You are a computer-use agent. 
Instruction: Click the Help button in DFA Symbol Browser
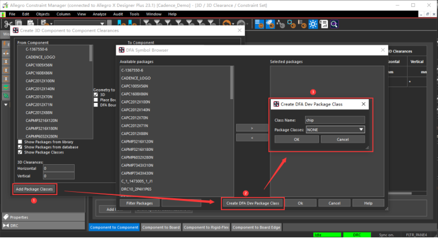(x=368, y=203)
